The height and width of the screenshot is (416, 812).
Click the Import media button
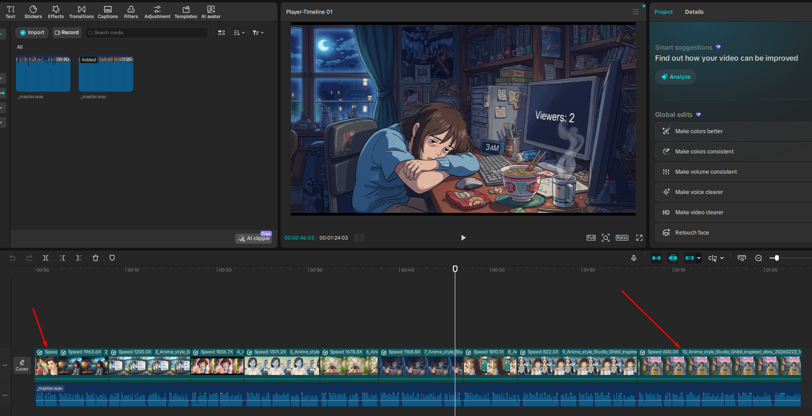pyautogui.click(x=32, y=33)
